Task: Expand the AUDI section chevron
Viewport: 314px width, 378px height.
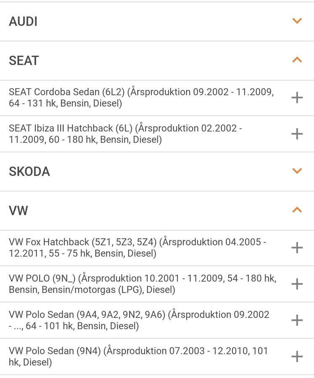Action: pos(297,21)
